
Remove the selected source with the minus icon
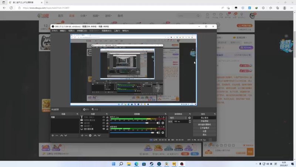[86, 135]
